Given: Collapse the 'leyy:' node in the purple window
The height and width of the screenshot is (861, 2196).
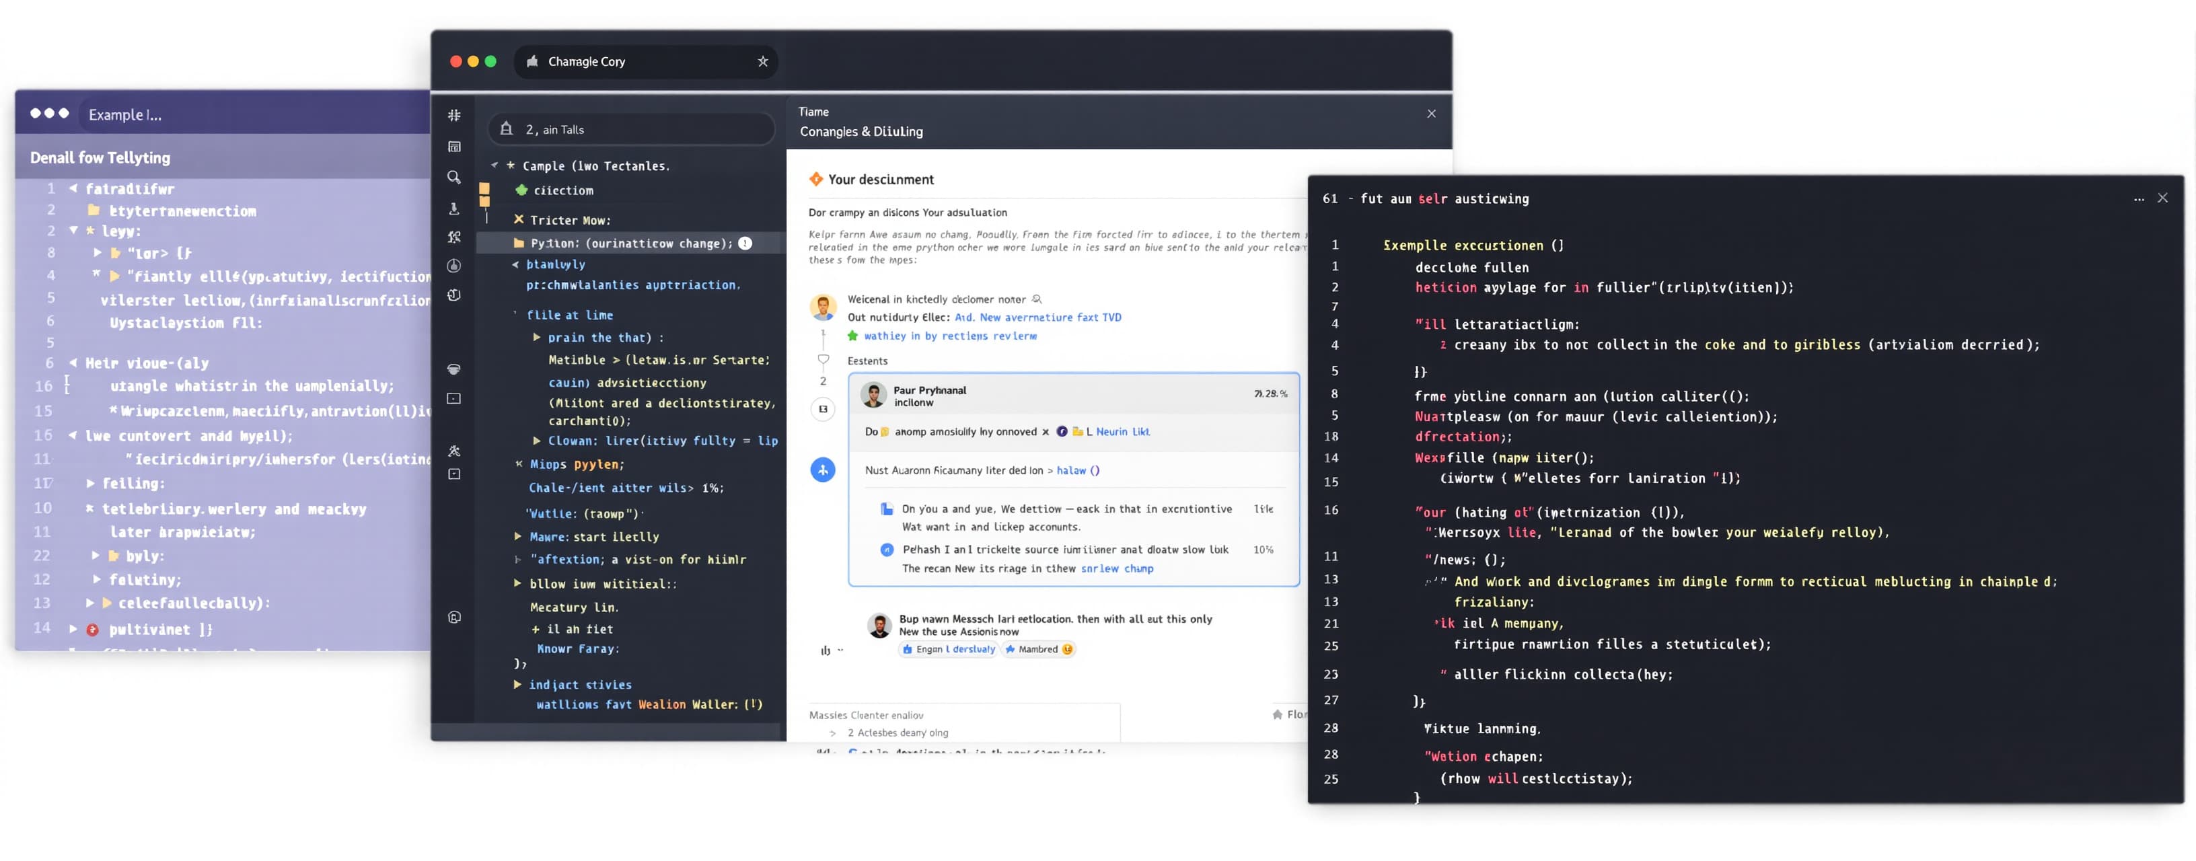Looking at the screenshot, I should 73,230.
